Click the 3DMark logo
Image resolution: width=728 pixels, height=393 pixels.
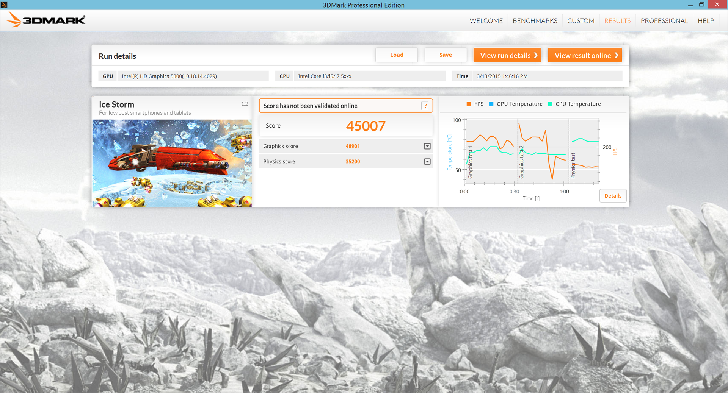coord(47,20)
